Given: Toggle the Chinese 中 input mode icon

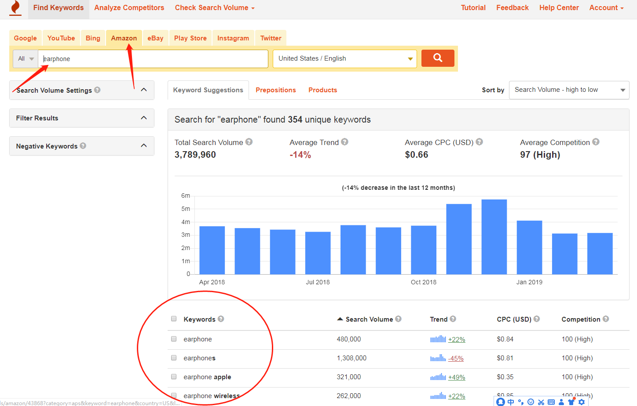Looking at the screenshot, I should (511, 402).
